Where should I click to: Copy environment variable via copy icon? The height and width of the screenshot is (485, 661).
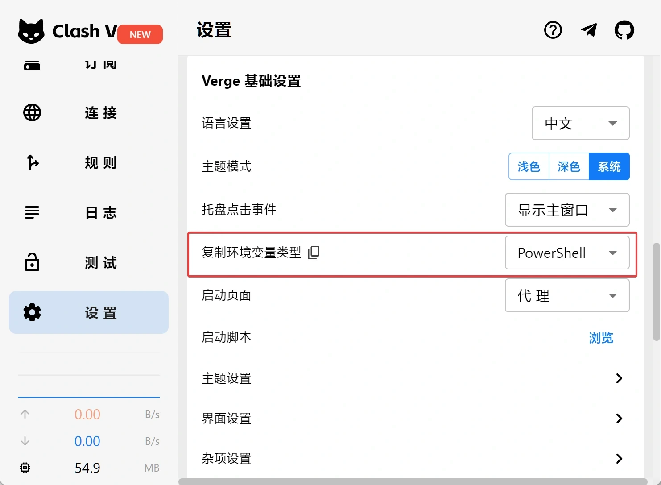tap(314, 252)
